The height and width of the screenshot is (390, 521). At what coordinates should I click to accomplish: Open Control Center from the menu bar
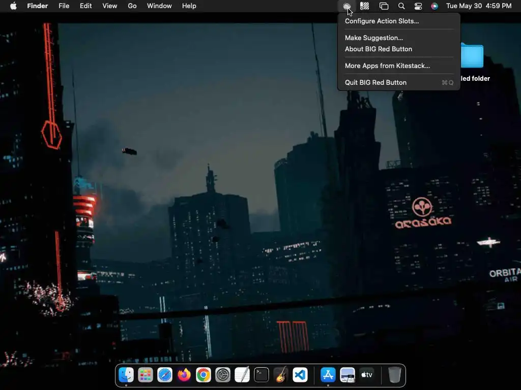pos(418,6)
